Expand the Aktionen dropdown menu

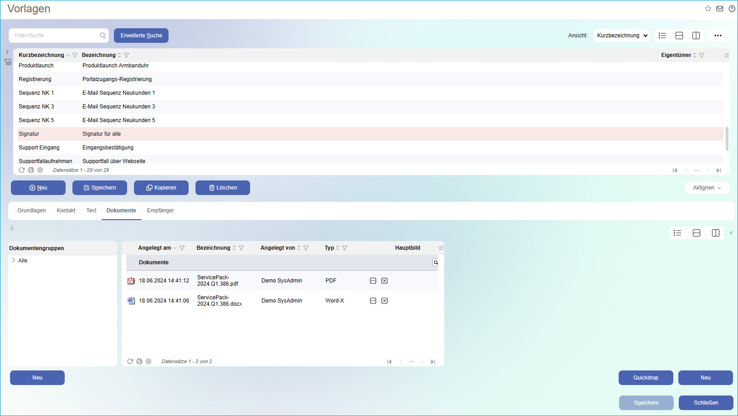coord(707,188)
